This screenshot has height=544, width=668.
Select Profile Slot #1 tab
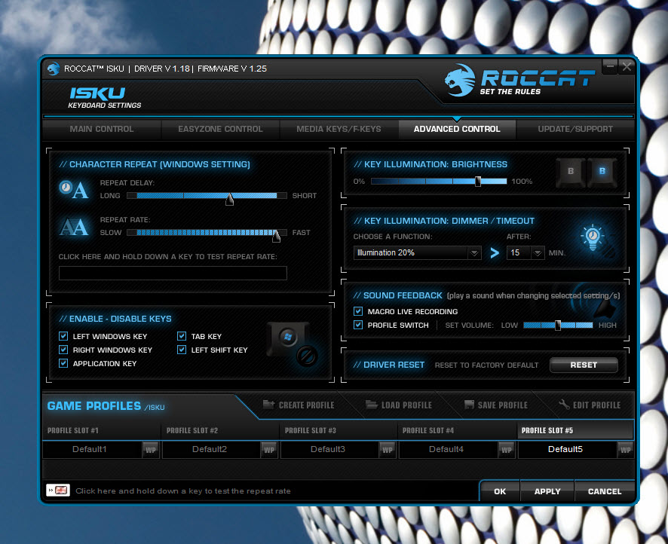[x=101, y=430]
